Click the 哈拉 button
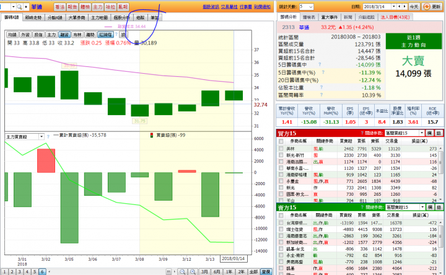This screenshot has height=275, width=446. tap(110, 7)
